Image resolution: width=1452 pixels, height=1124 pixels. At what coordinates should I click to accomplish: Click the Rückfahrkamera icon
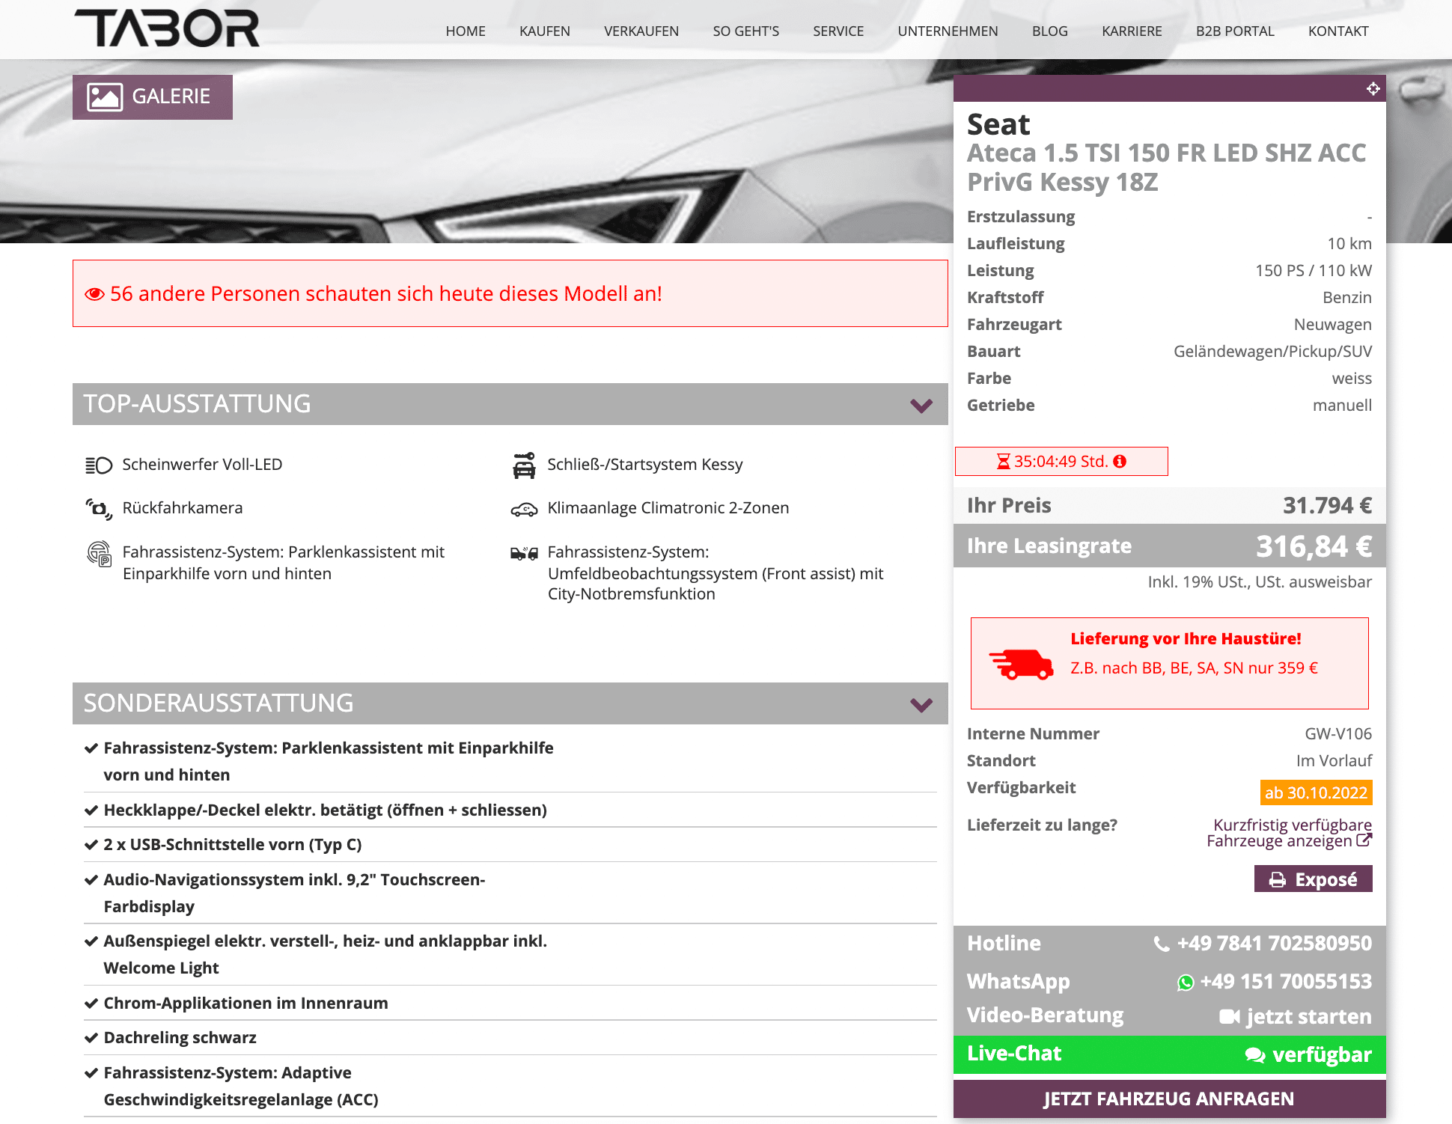pos(99,509)
